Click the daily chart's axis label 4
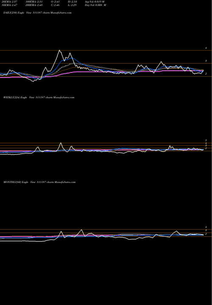The image size is (212, 305). (206, 48)
